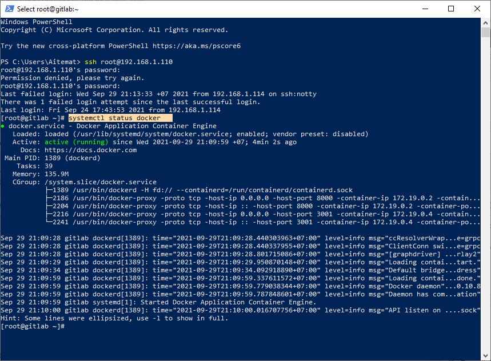The width and height of the screenshot is (491, 361).
Task: Click the scrollbar up arrow
Action: coord(486,22)
